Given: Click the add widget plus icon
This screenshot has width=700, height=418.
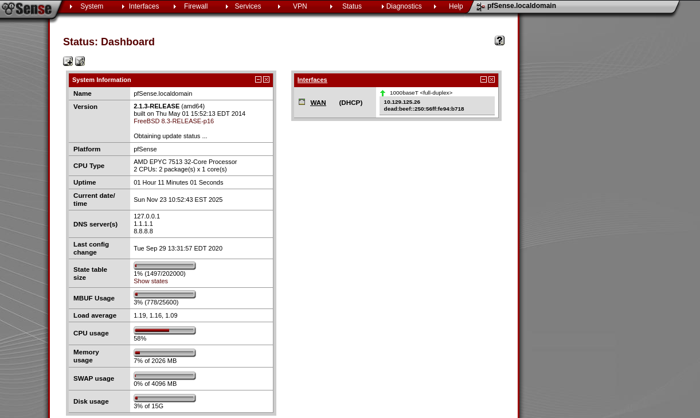Looking at the screenshot, I should [x=68, y=61].
